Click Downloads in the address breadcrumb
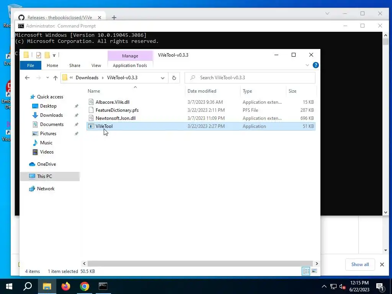 [87, 78]
